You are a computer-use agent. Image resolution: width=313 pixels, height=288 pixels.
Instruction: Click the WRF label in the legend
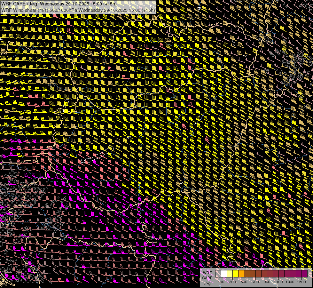207,273
